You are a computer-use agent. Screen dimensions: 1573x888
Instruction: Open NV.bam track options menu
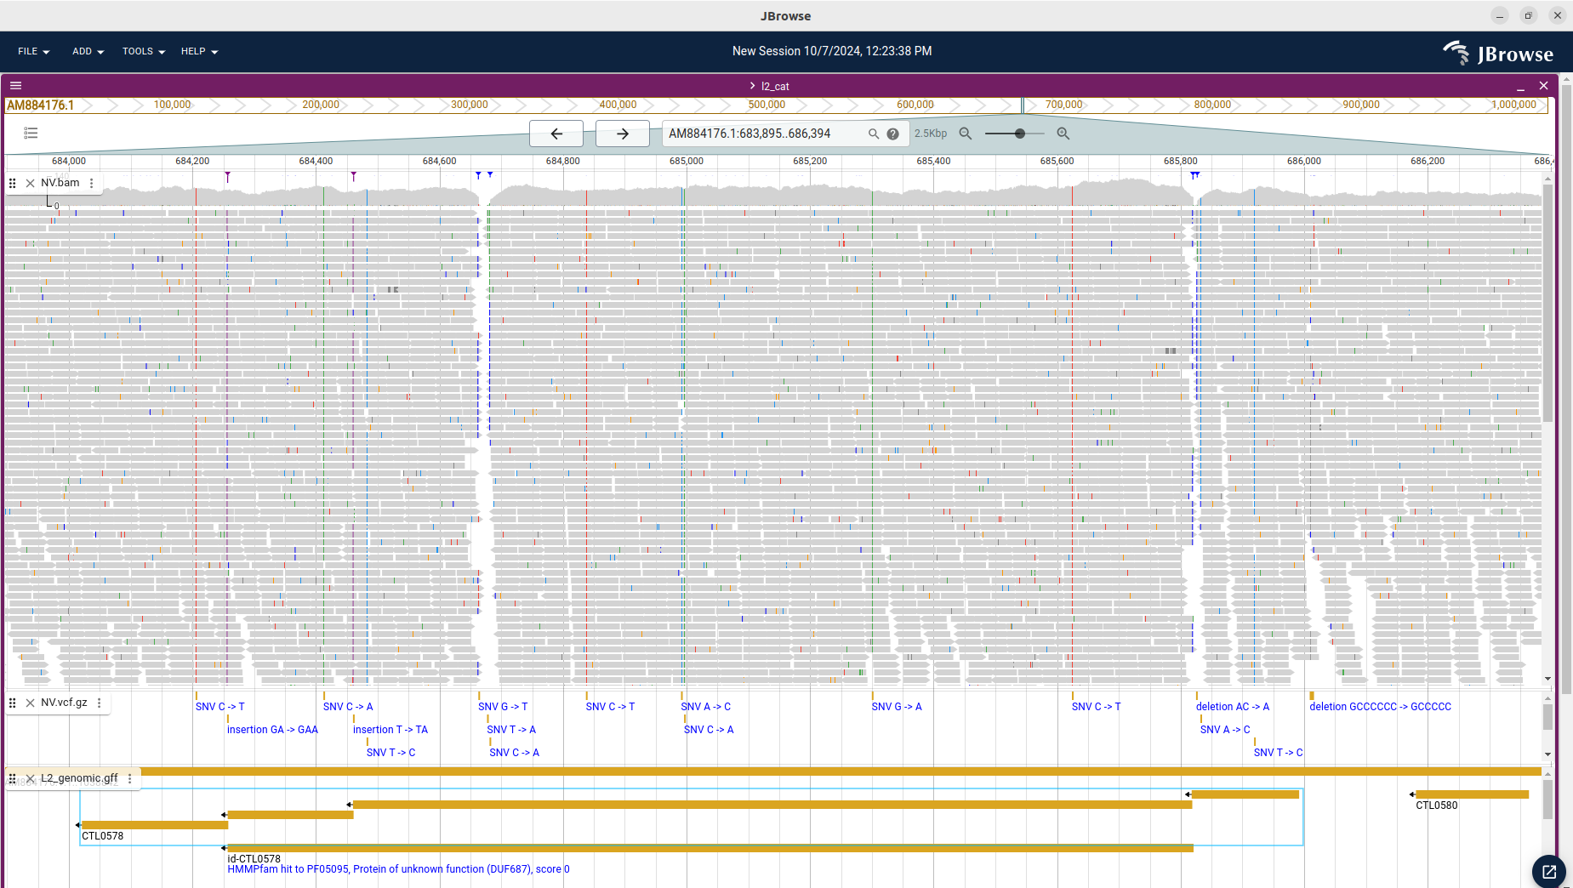pyautogui.click(x=92, y=183)
